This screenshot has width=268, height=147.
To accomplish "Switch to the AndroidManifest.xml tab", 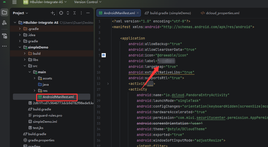I will (x=119, y=13).
